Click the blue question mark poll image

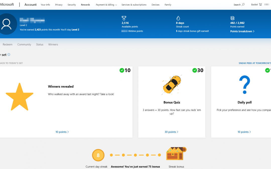coord(245,85)
